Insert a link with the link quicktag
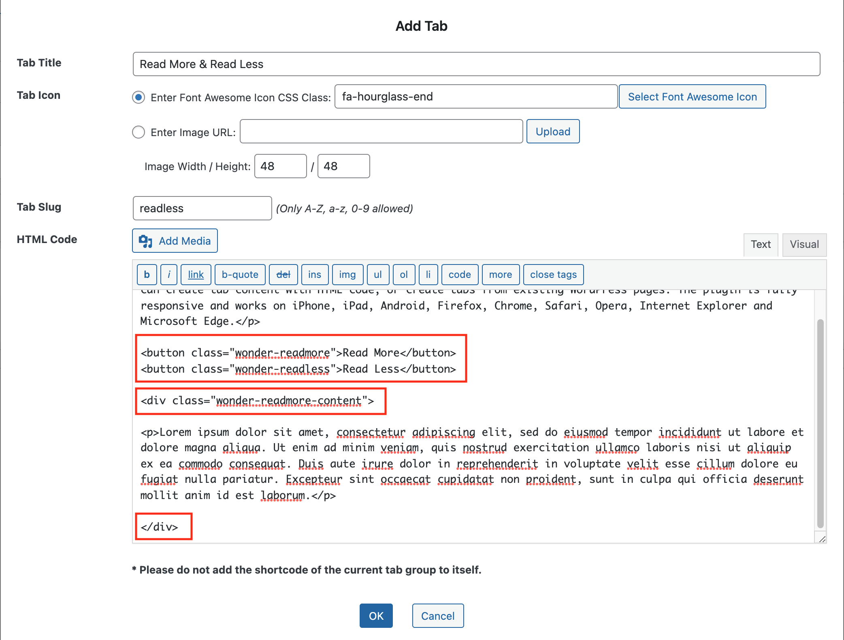The height and width of the screenshot is (640, 844). point(196,275)
